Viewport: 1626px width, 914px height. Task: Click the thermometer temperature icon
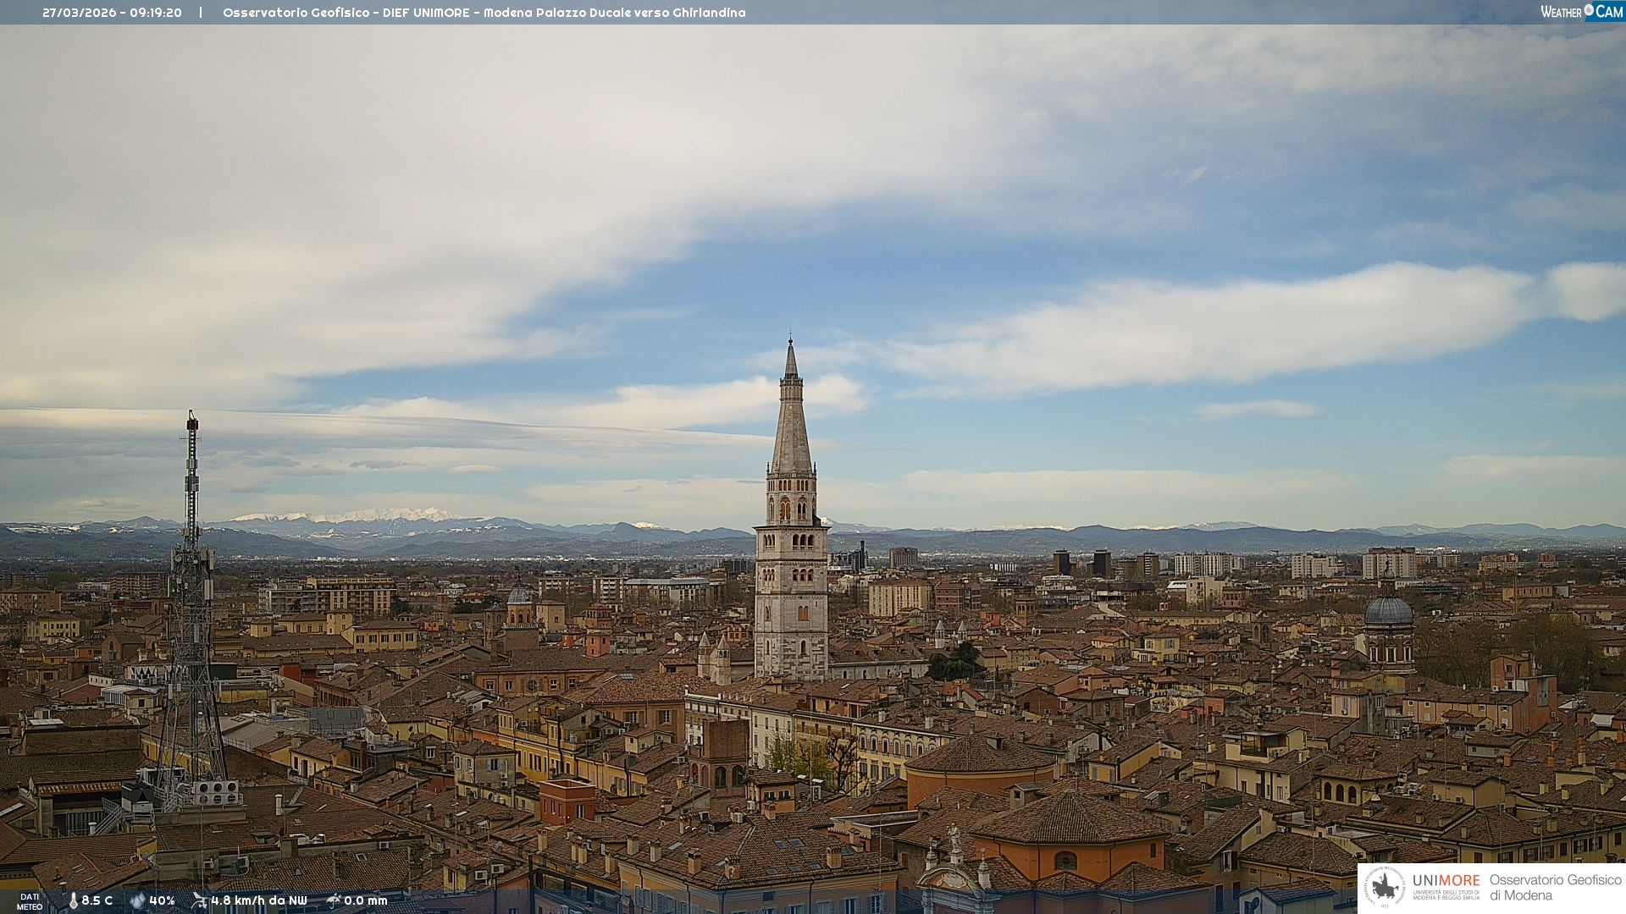(x=73, y=900)
